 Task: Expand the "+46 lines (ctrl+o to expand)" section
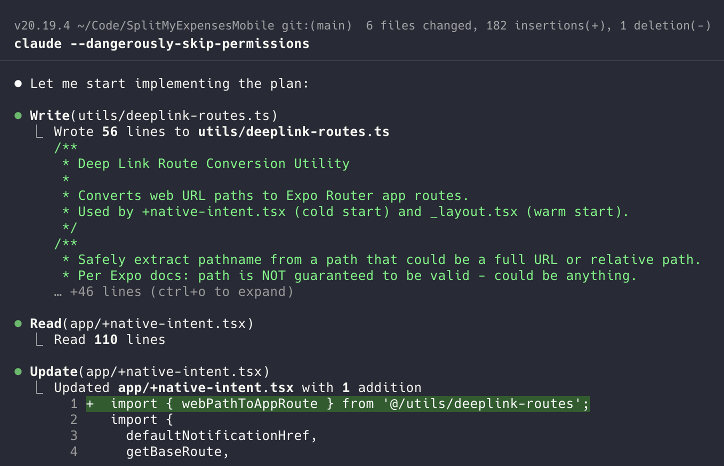click(x=181, y=292)
